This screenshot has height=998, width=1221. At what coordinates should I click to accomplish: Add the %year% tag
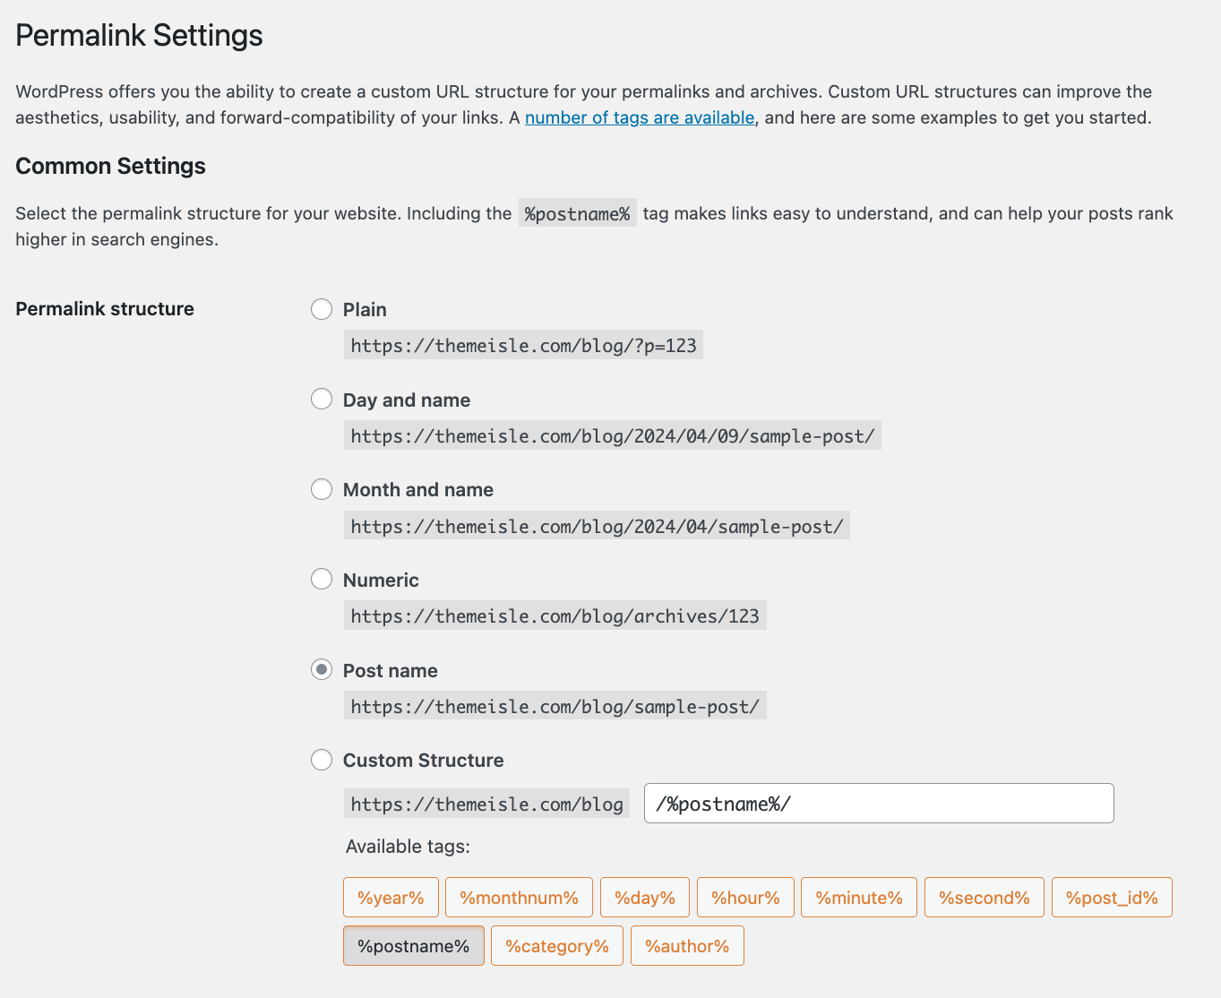click(x=391, y=897)
